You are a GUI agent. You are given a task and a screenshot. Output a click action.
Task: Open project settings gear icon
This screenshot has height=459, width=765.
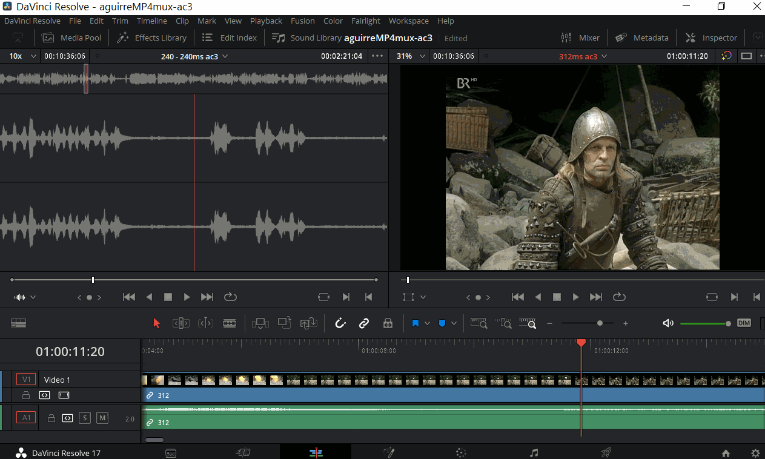(x=755, y=453)
